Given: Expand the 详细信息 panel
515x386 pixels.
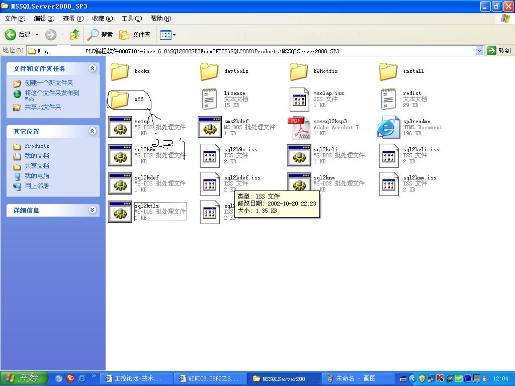Looking at the screenshot, I should tap(93, 210).
